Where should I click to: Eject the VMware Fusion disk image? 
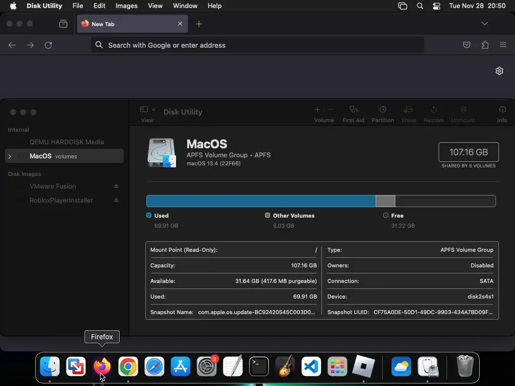[x=116, y=186]
